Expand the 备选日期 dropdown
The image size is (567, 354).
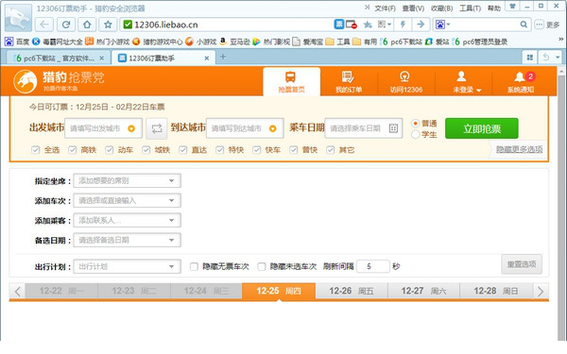pos(127,240)
